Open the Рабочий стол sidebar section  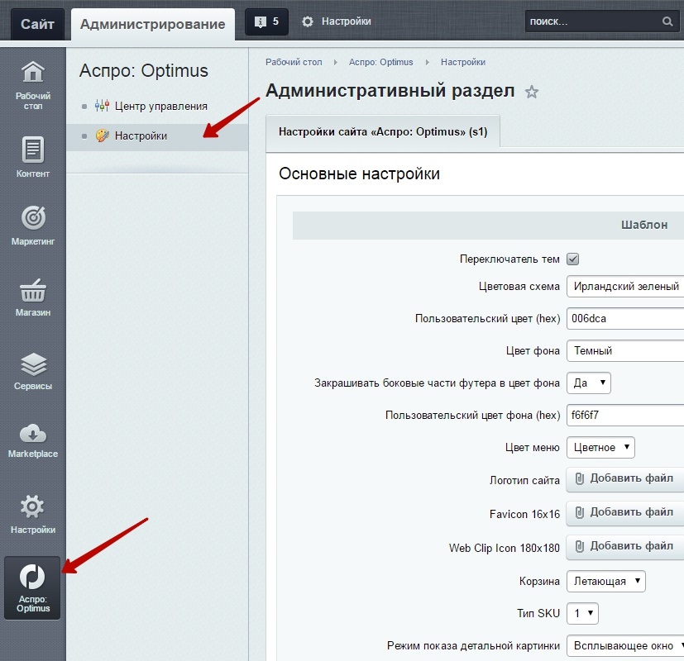(33, 85)
